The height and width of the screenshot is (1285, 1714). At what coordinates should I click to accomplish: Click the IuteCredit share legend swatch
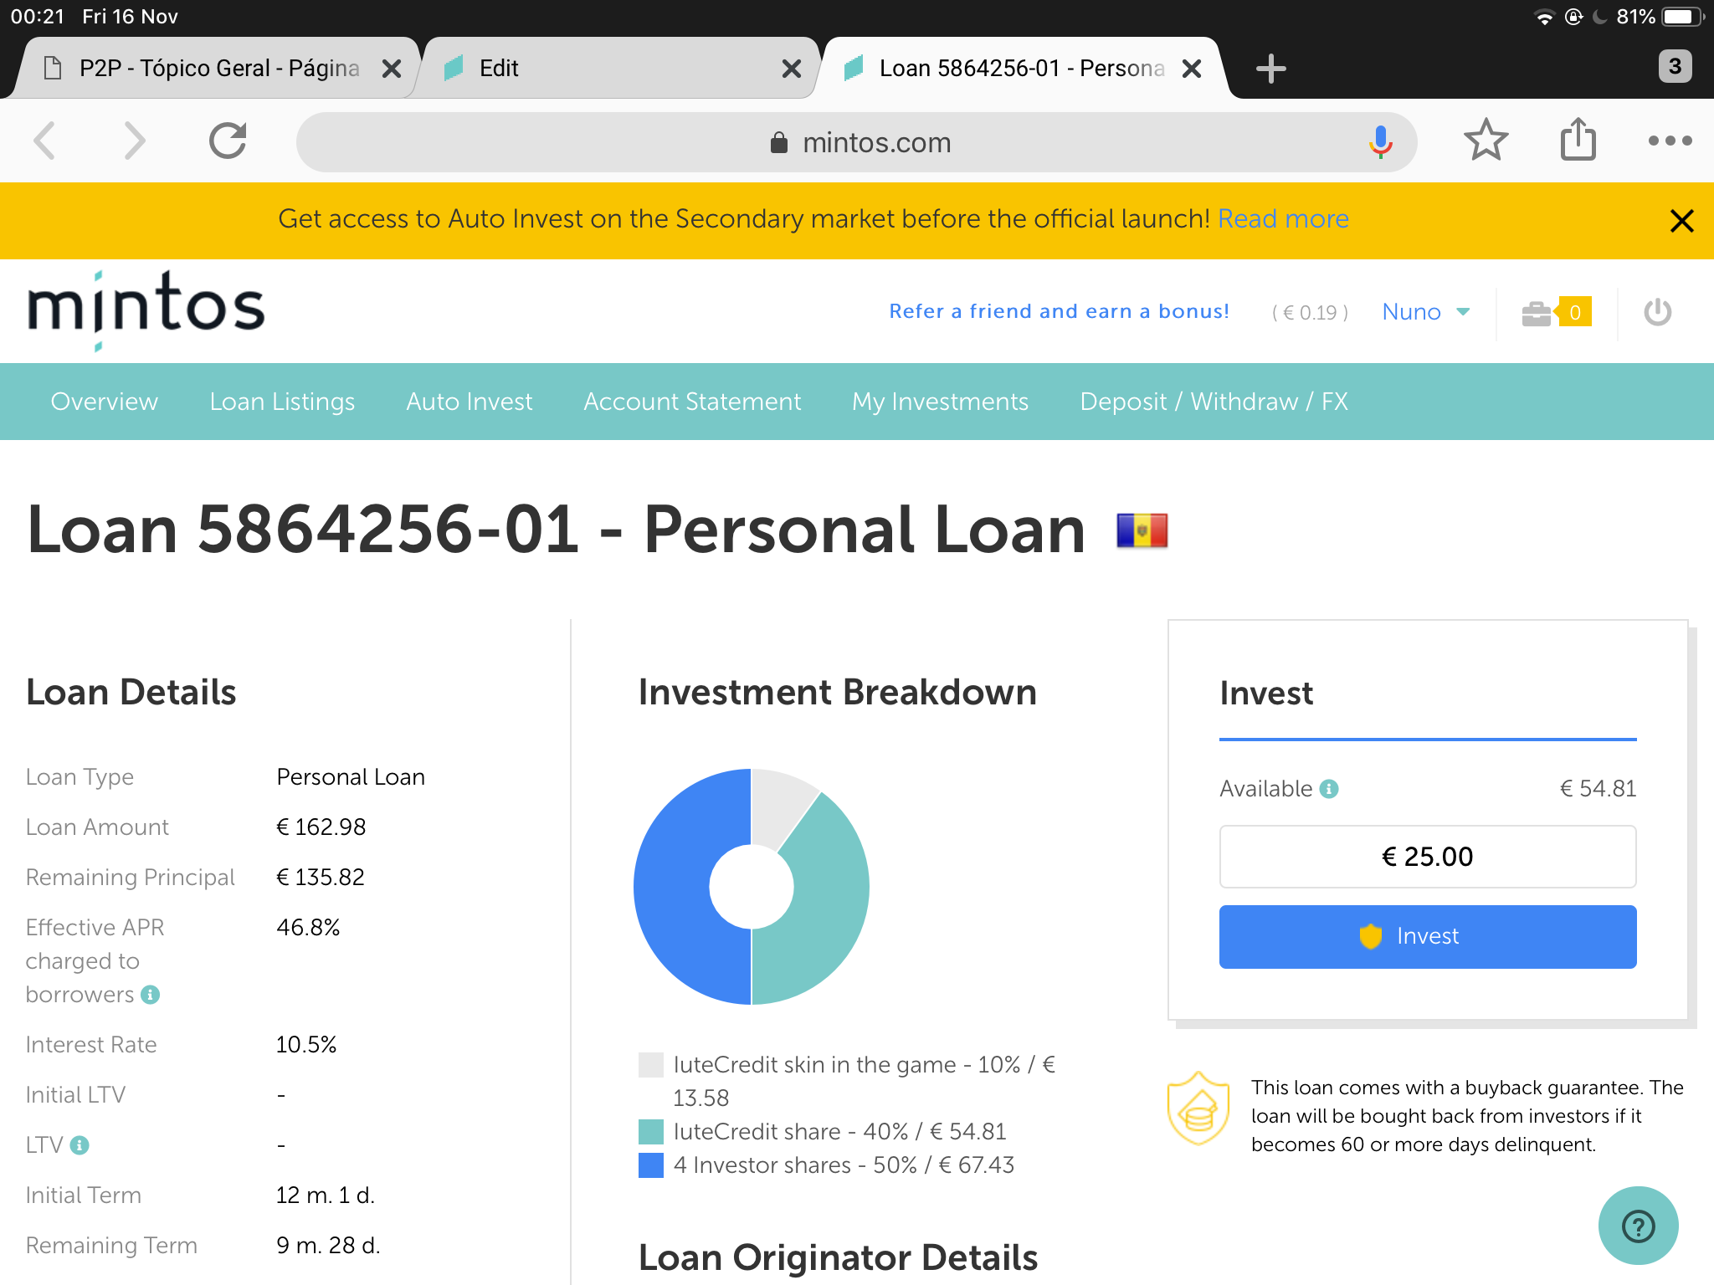pyautogui.click(x=650, y=1132)
